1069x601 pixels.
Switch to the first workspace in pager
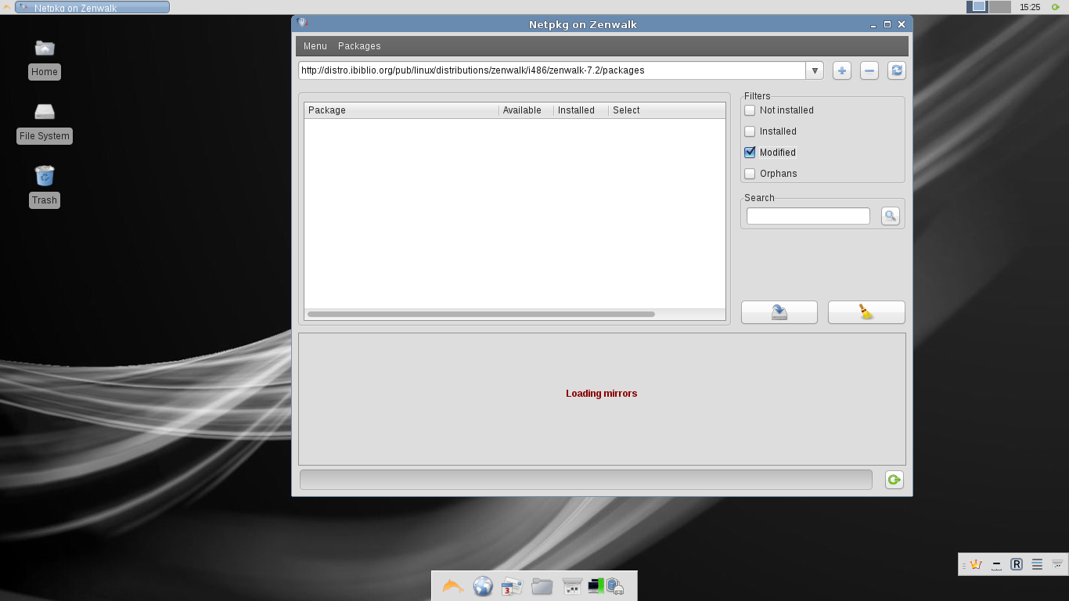(x=977, y=7)
